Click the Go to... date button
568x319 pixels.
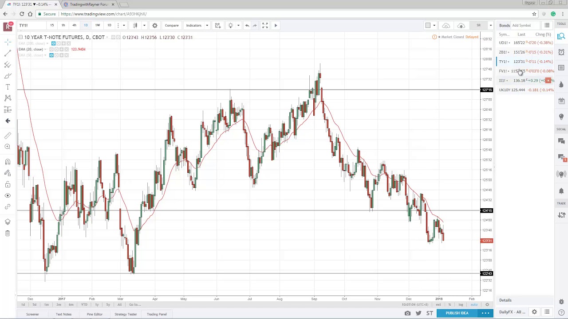[x=135, y=304]
